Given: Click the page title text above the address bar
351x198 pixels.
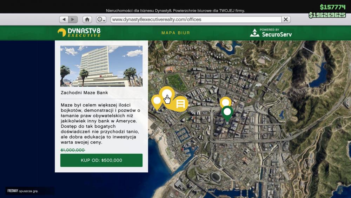Looking at the screenshot, I should tap(175, 11).
